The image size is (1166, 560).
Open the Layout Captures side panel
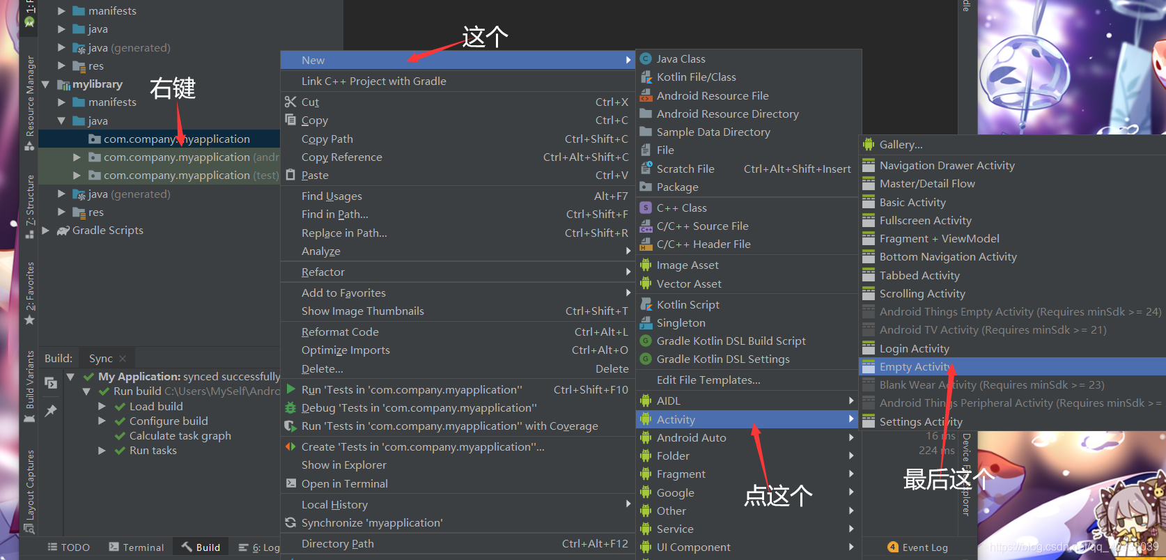coord(29,492)
